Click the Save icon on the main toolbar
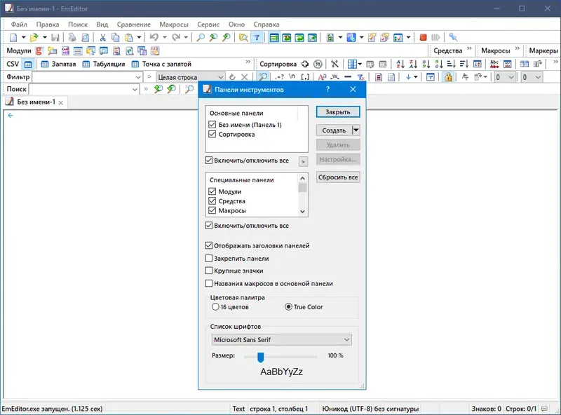This screenshot has height=415, width=561. [55, 36]
